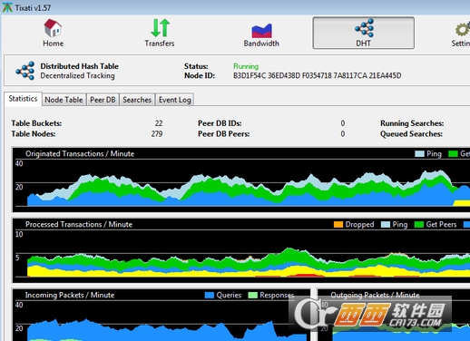The width and height of the screenshot is (470, 341).
Task: Open the Settings gear icon
Action: pyautogui.click(x=462, y=29)
